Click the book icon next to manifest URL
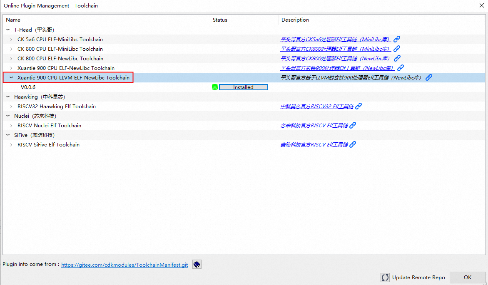Image resolution: width=488 pixels, height=285 pixels. coord(197,265)
